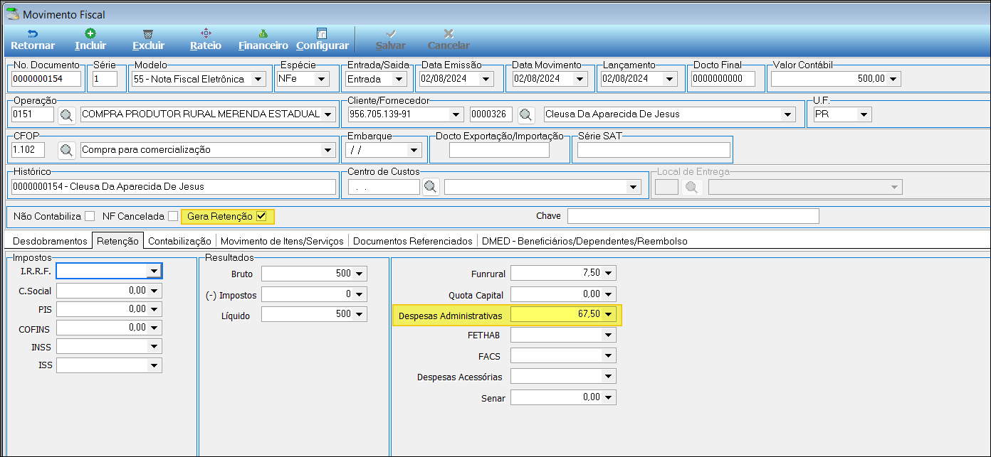Click the Docto Final field
The height and width of the screenshot is (457, 991).
(x=723, y=79)
